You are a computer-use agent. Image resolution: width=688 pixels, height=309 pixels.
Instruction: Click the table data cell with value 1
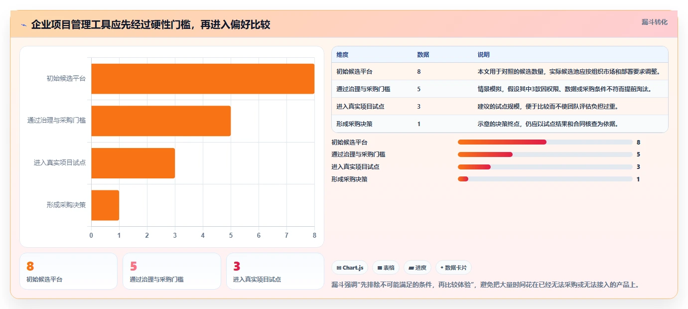coord(442,124)
